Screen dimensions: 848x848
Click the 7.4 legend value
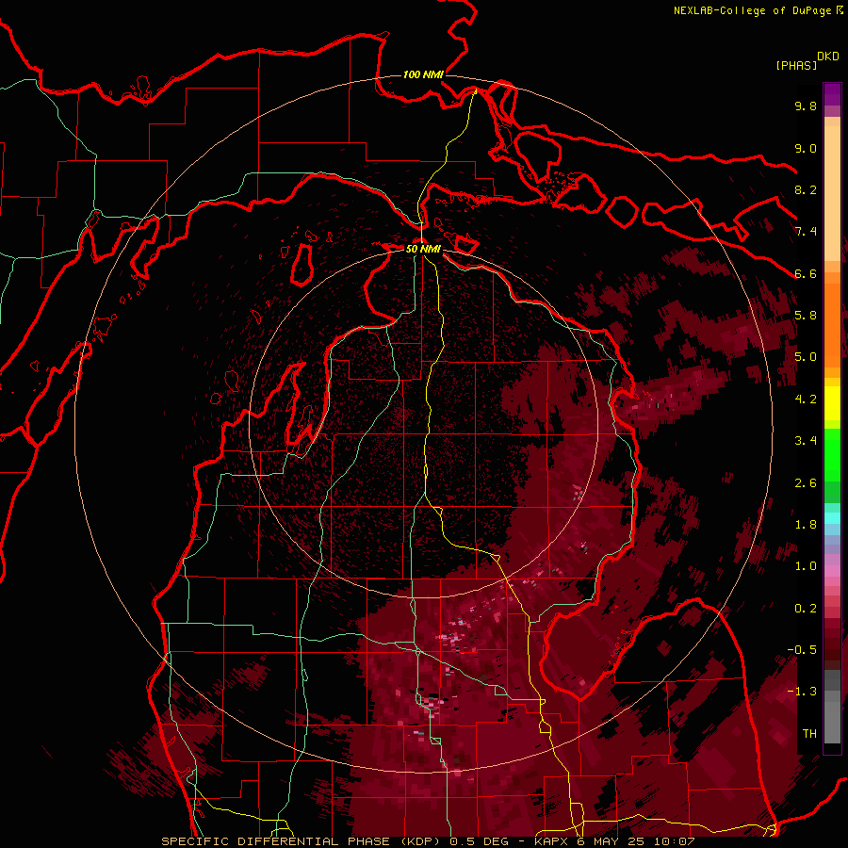(806, 232)
